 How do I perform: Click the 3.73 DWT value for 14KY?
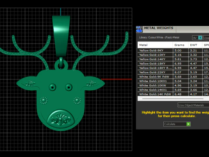point(193,59)
